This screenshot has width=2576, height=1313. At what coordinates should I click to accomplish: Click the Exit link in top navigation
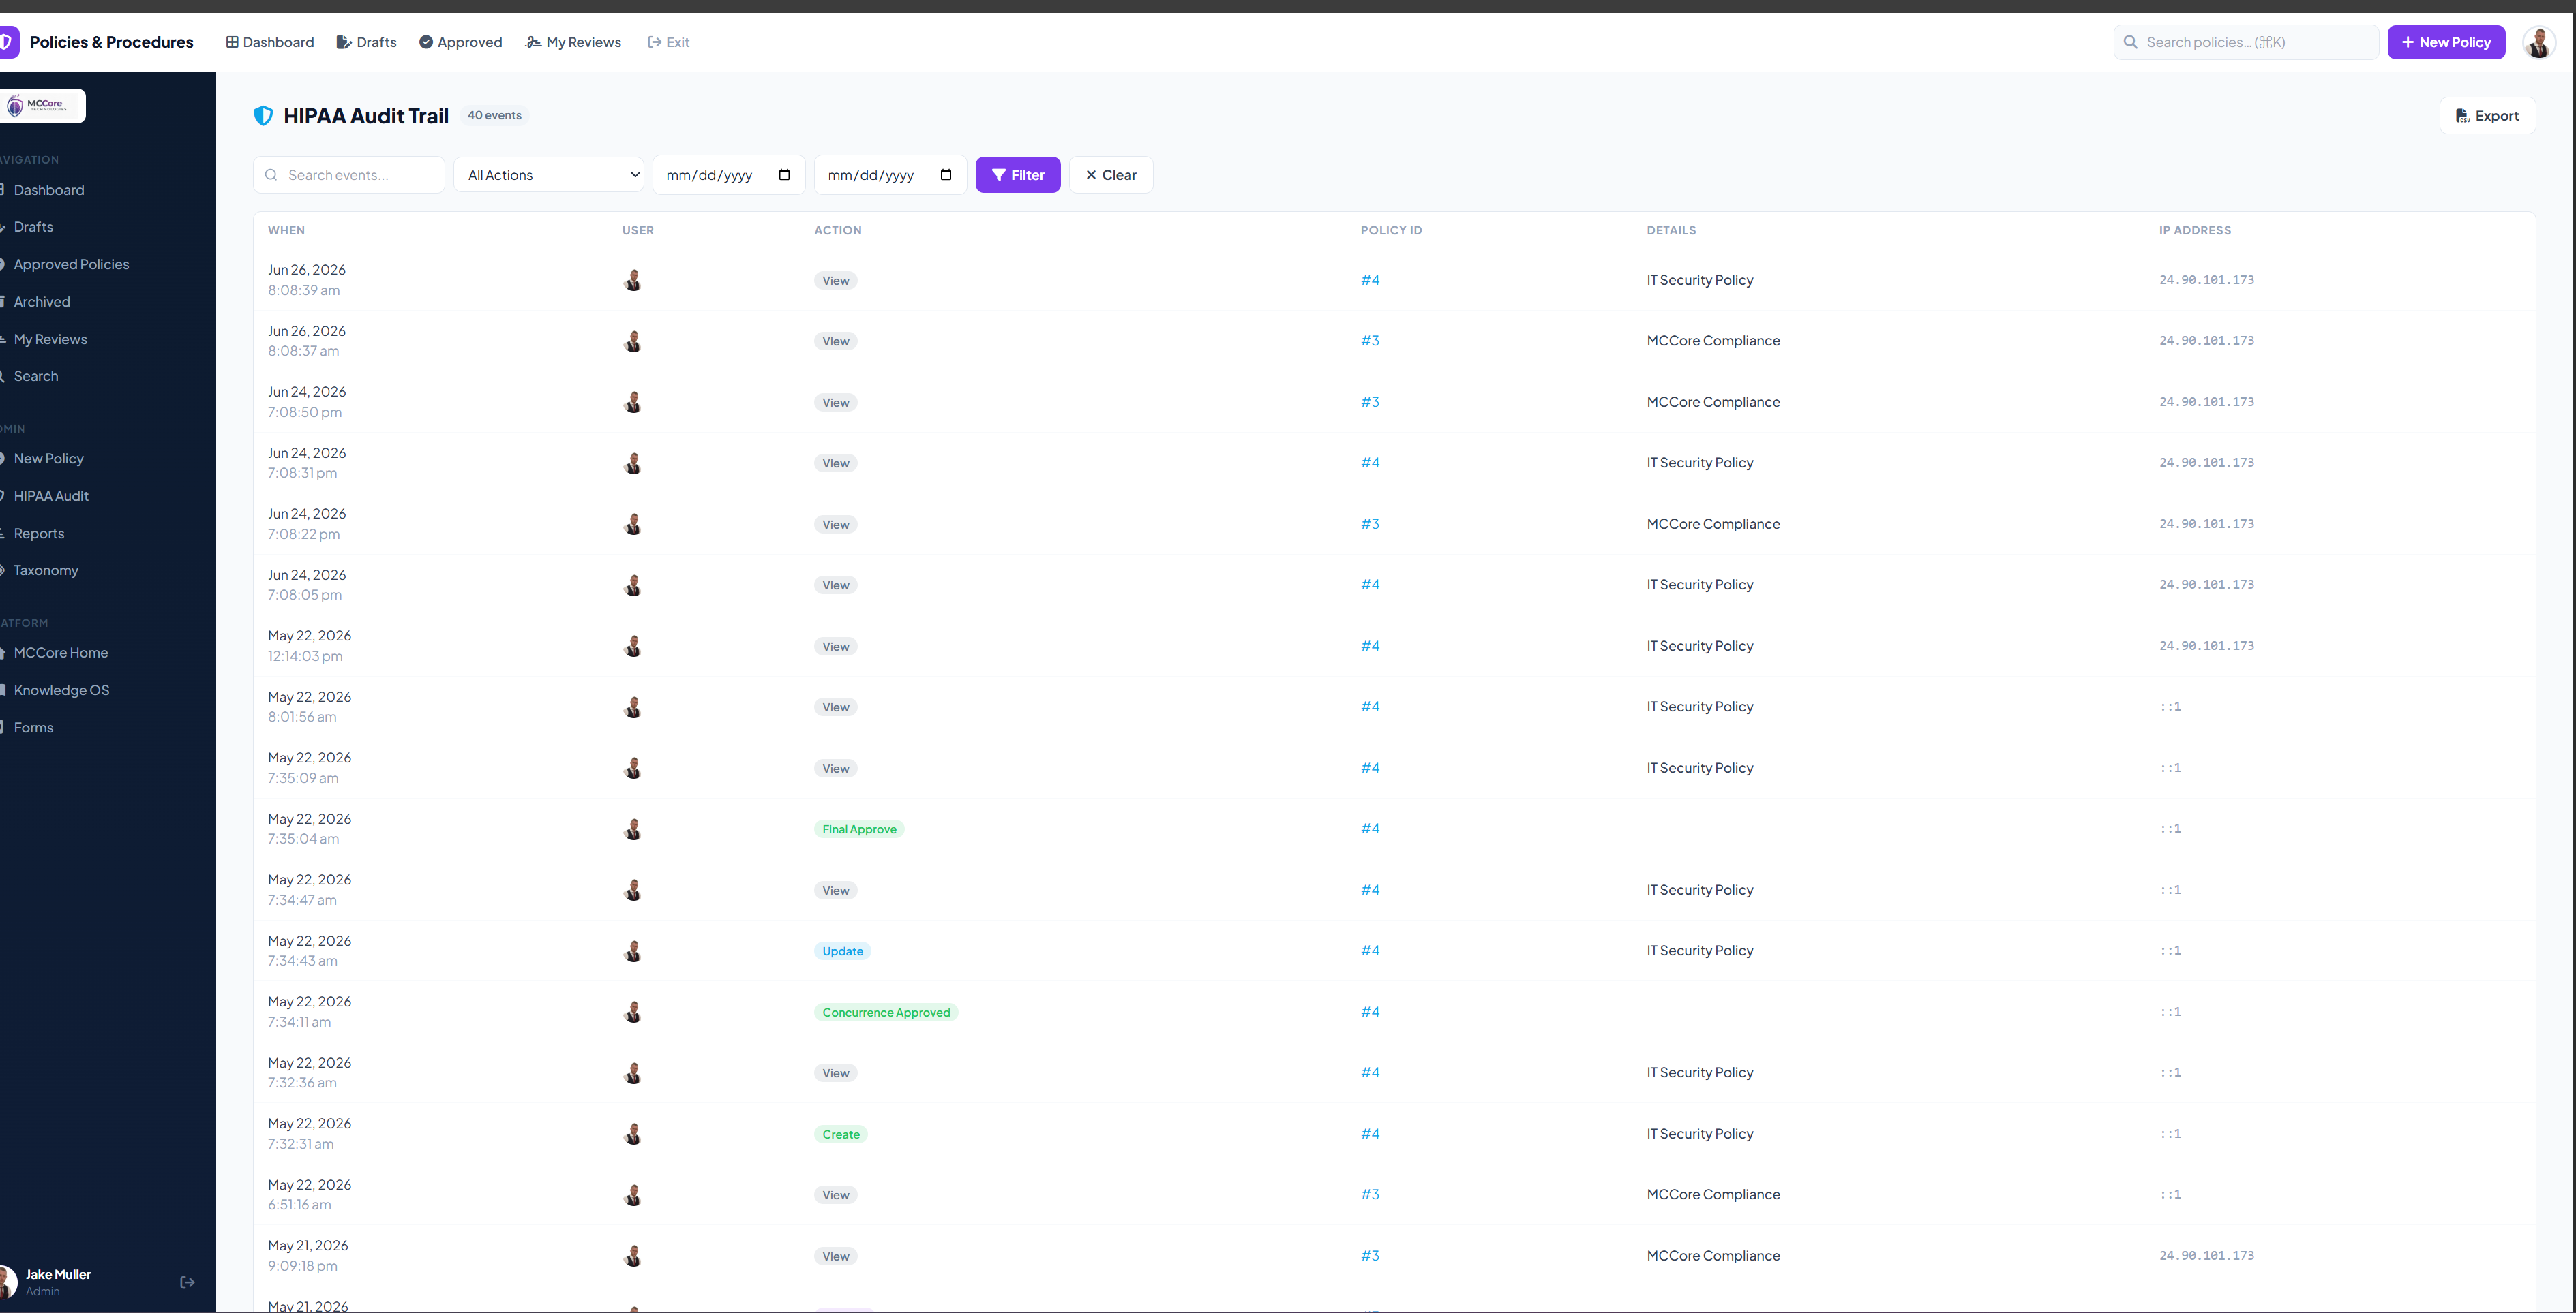point(668,42)
